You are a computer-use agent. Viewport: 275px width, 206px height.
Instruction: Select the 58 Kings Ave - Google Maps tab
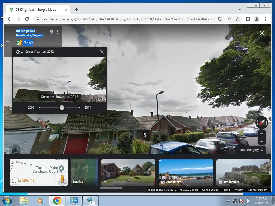tap(38, 10)
